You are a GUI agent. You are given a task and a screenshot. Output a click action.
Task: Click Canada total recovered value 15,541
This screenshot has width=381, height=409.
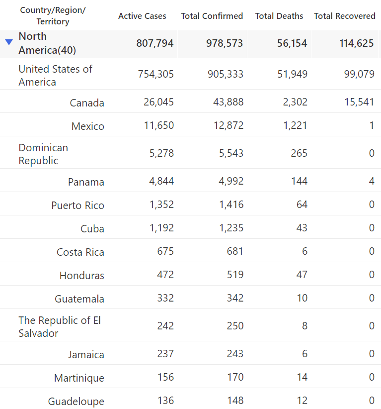coord(359,102)
